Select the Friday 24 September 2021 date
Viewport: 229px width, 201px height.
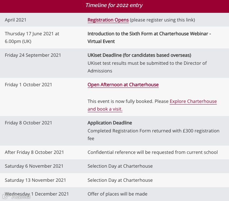pyautogui.click(x=33, y=55)
